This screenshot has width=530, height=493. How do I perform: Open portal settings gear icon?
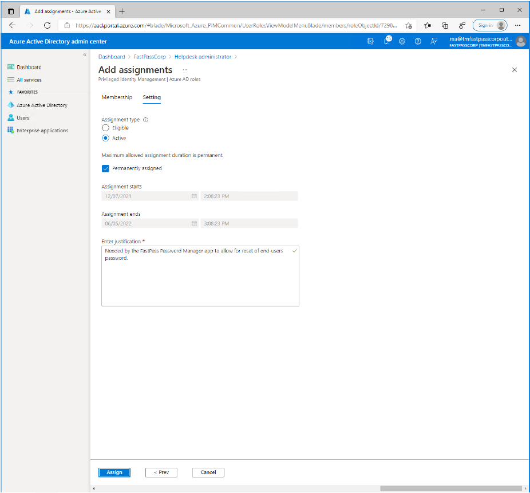(402, 41)
